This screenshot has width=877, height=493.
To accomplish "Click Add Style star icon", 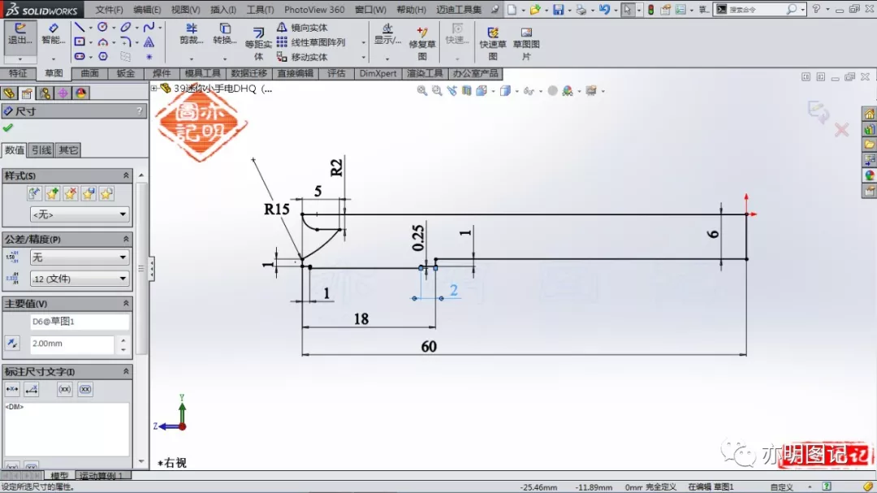I will 52,193.
